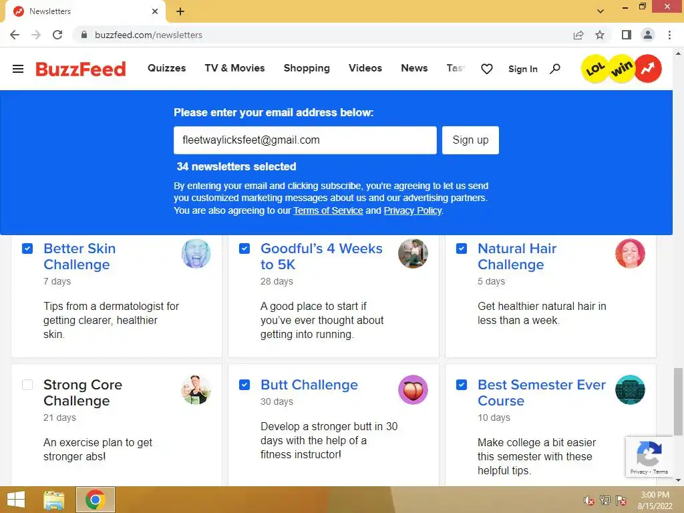
Task: Open the Chrome profile icon
Action: point(648,35)
